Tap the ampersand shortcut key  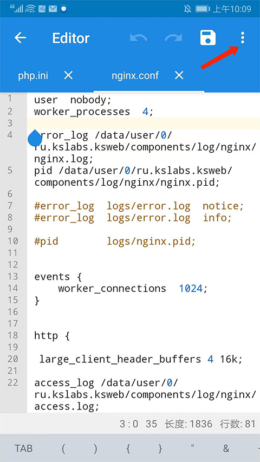(226, 448)
